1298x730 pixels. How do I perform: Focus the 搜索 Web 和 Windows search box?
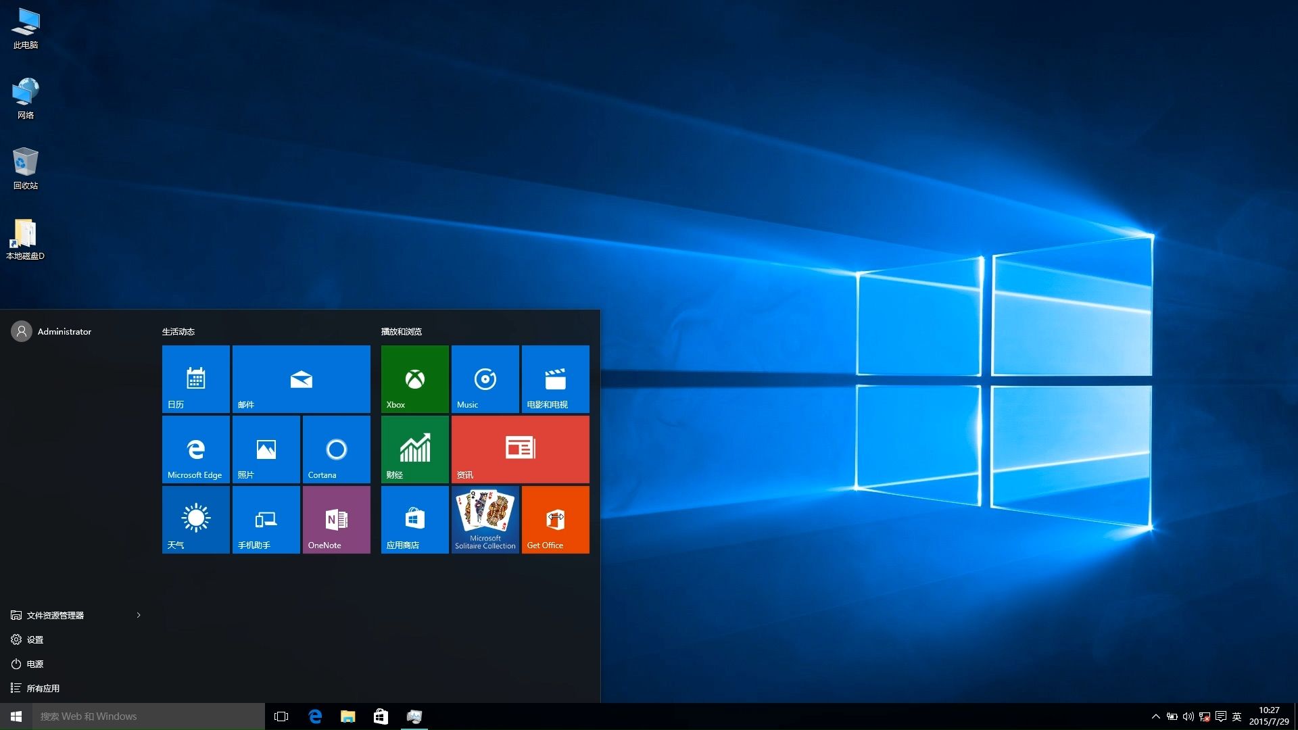pos(149,716)
